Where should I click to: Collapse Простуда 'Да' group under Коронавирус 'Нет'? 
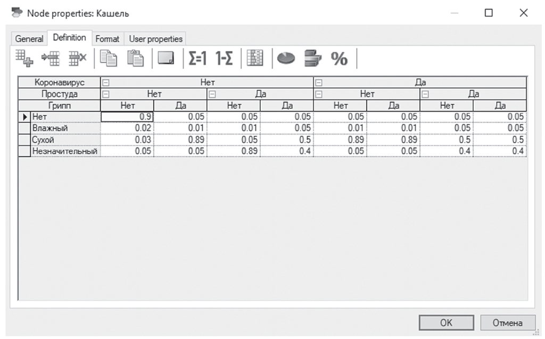click(x=212, y=94)
